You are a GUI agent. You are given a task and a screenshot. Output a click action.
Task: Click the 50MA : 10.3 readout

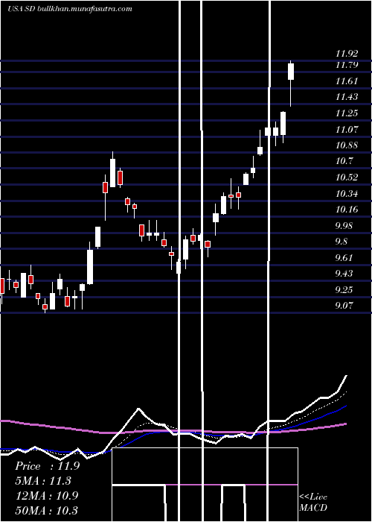(x=47, y=510)
